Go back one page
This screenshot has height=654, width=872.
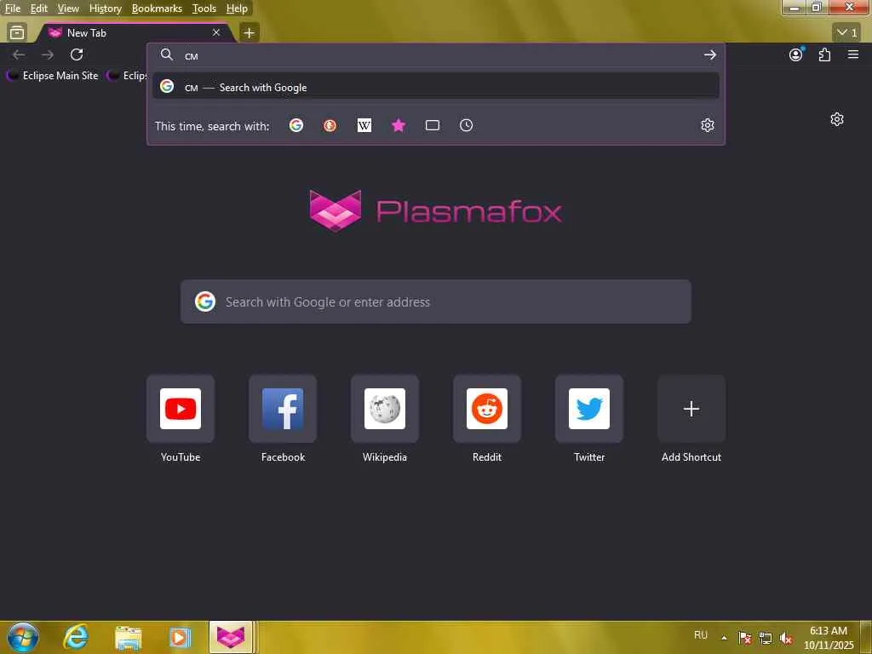[x=19, y=54]
